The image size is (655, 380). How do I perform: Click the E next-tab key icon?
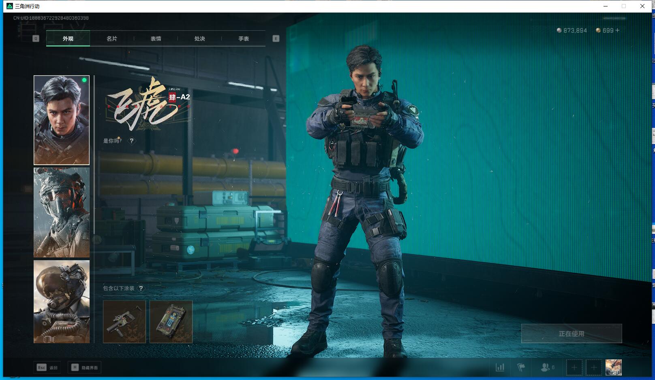[276, 38]
